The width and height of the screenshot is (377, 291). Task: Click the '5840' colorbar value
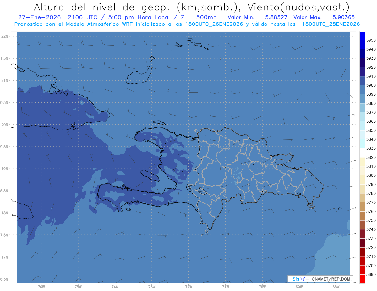(371, 139)
